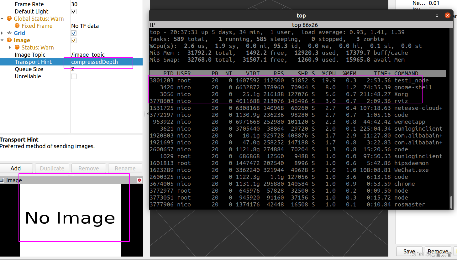Image resolution: width=457 pixels, height=260 pixels.
Task: Close the Image panel with red X
Action: pyautogui.click(x=139, y=180)
